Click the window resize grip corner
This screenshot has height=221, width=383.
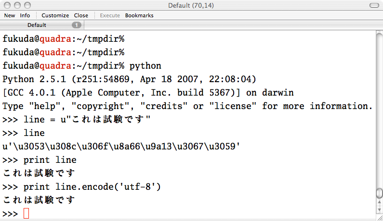tap(380, 218)
